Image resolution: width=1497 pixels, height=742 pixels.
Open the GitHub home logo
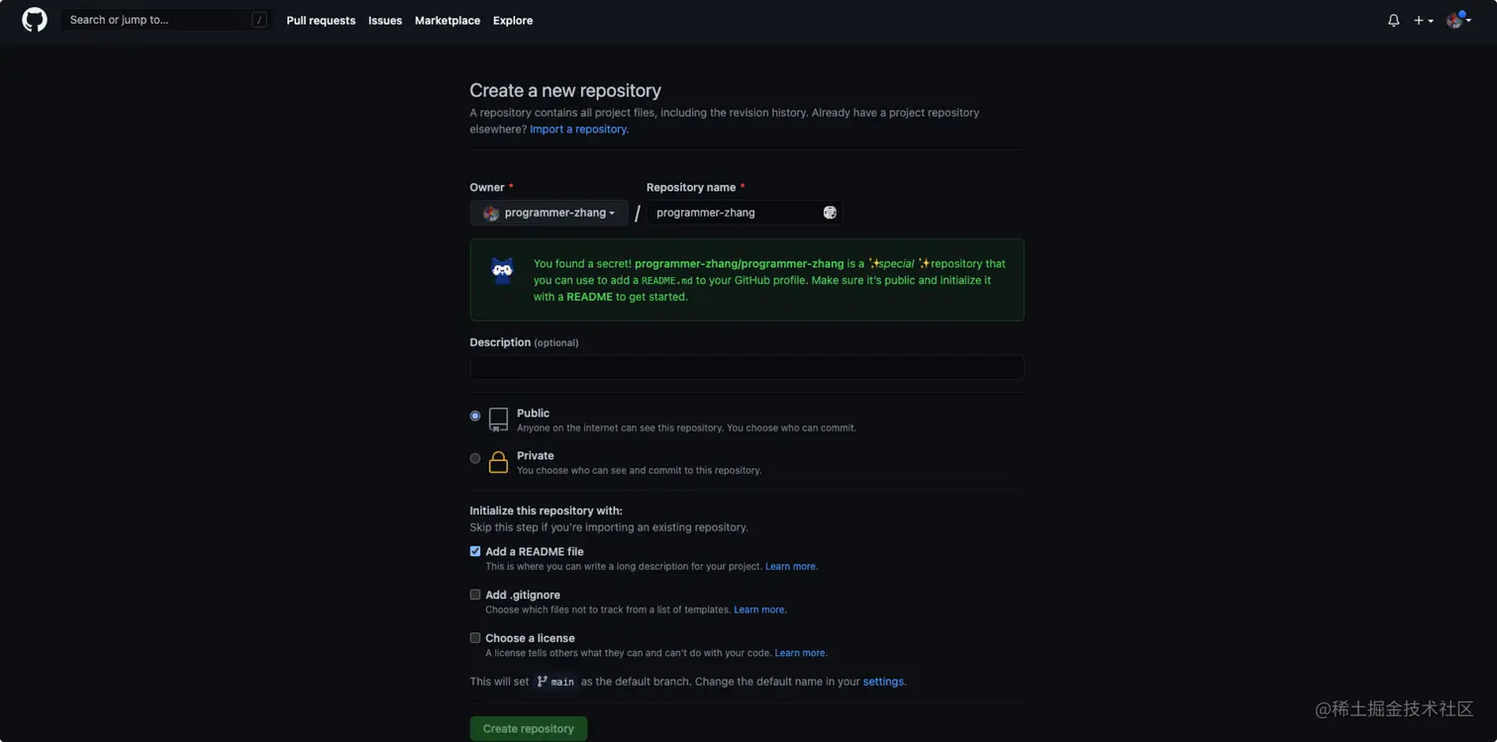point(35,20)
